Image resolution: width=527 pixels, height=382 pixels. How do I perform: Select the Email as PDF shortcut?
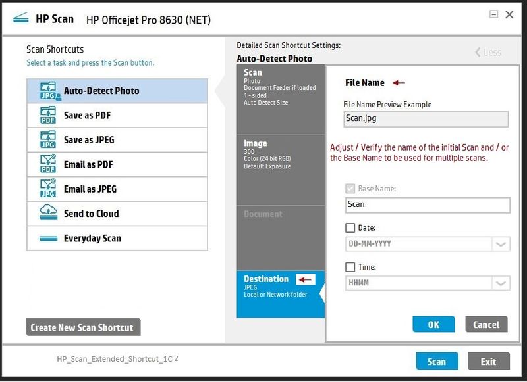(x=117, y=164)
